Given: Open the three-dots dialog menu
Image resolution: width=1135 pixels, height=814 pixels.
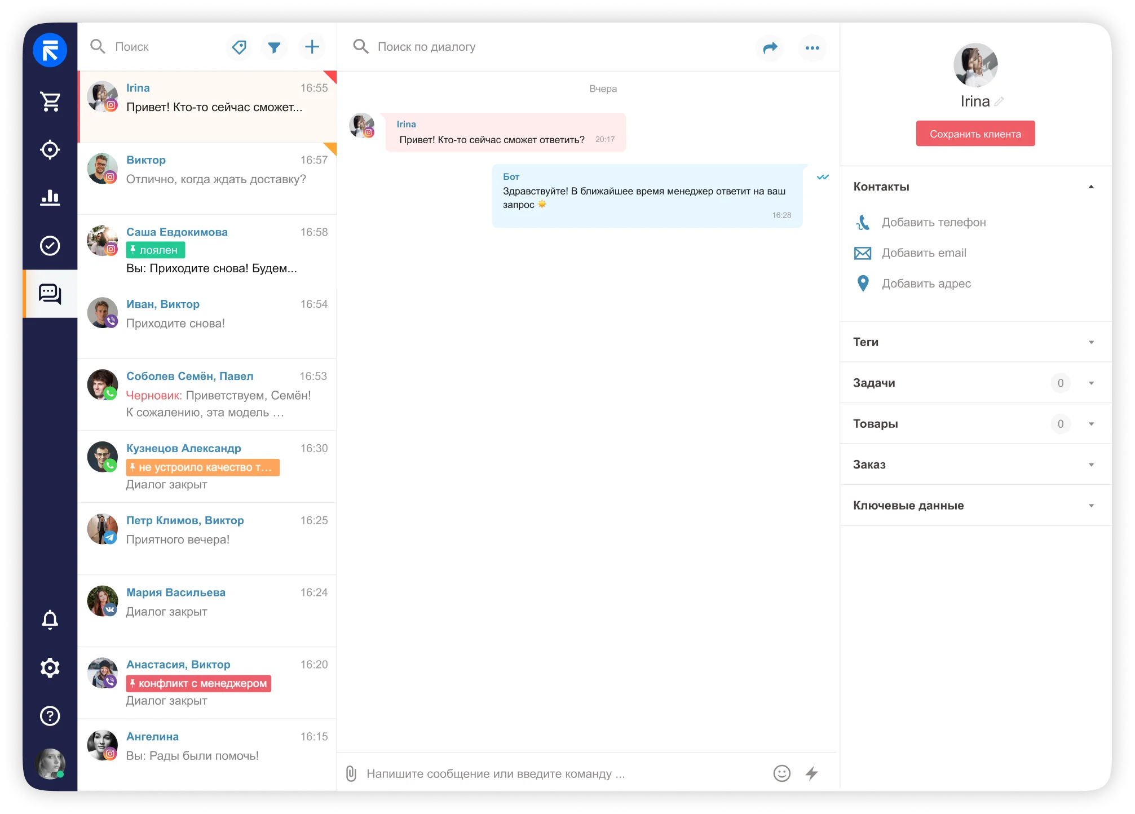Looking at the screenshot, I should point(812,48).
